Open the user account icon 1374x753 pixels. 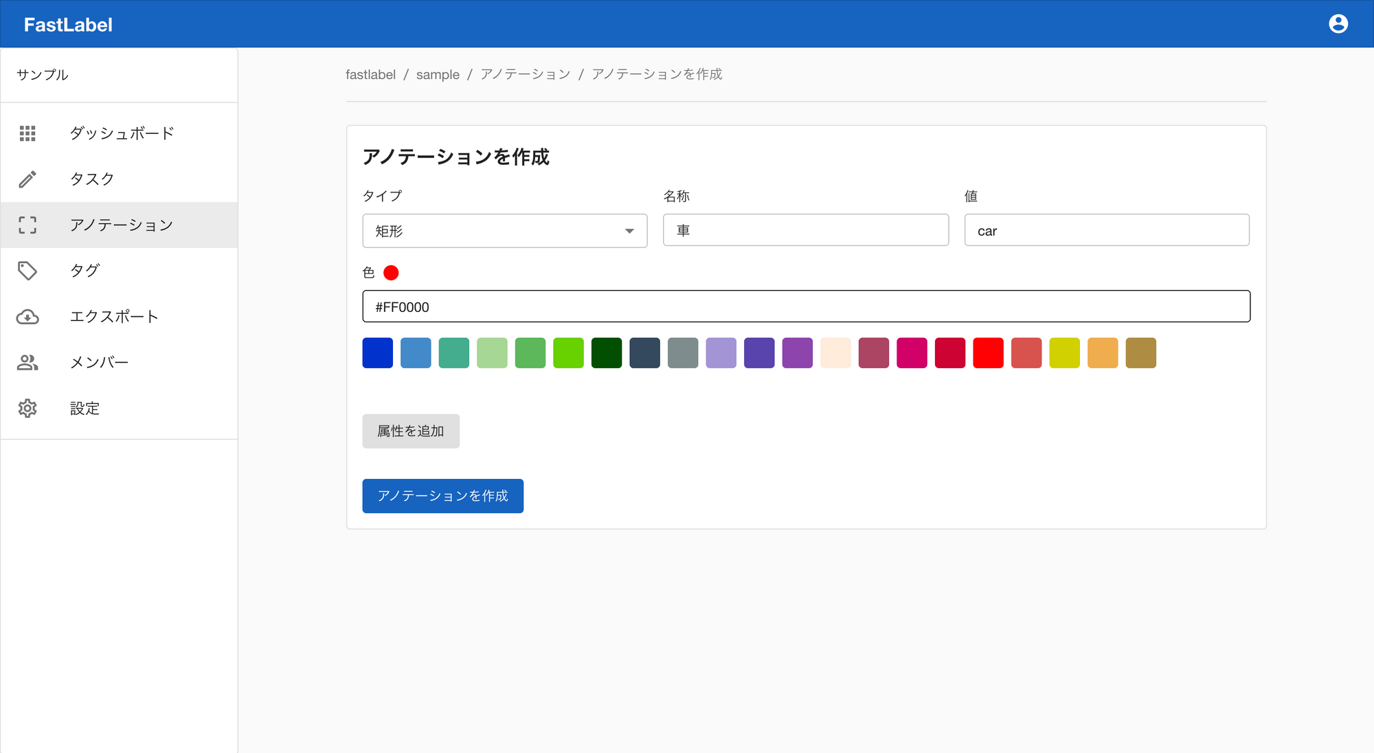[x=1338, y=24]
